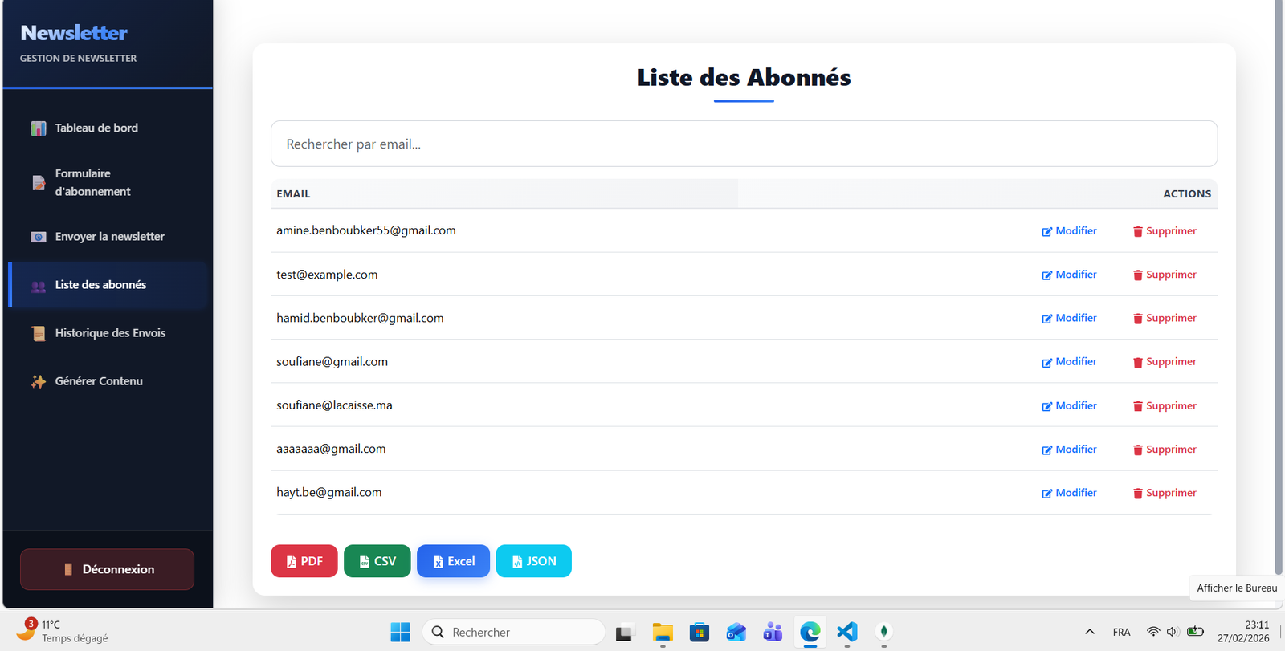Click the Générer Contenu sparkle icon
Image resolution: width=1285 pixels, height=651 pixels.
(38, 382)
